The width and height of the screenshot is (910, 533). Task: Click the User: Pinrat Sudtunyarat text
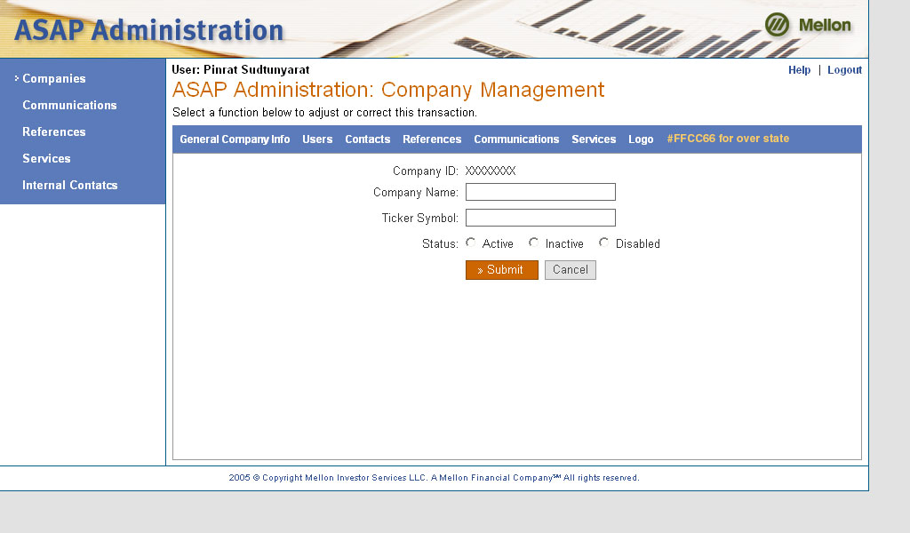pos(240,69)
